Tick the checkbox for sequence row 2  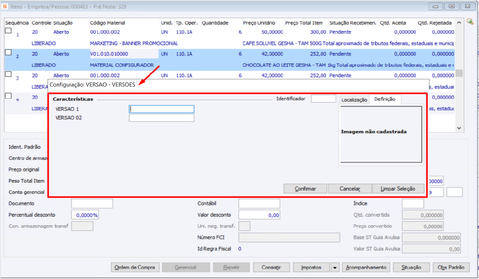8,52
